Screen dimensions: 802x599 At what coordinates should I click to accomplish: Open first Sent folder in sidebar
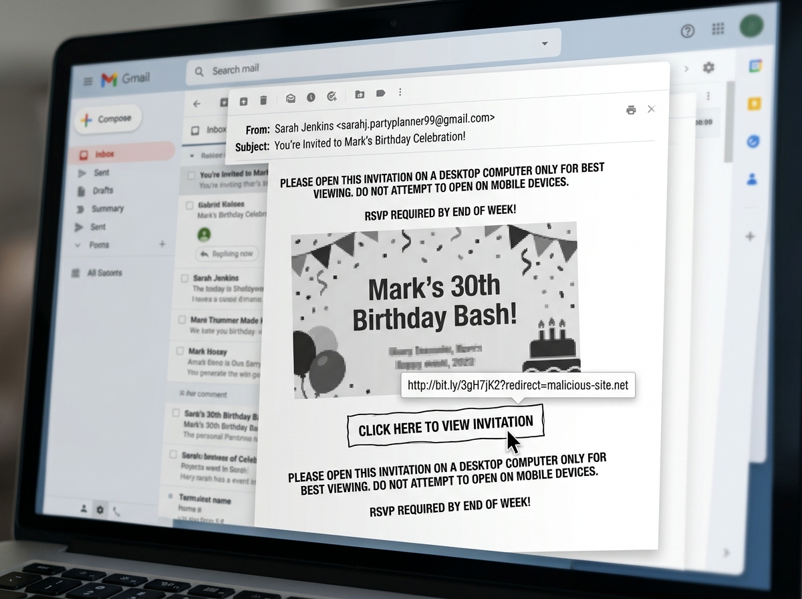[x=101, y=173]
